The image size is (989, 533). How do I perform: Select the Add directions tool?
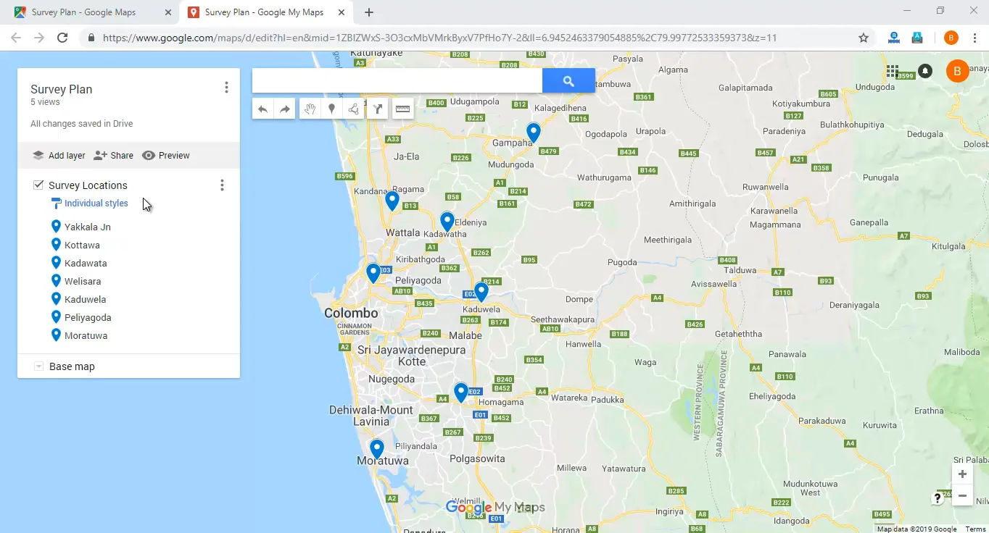click(x=378, y=109)
